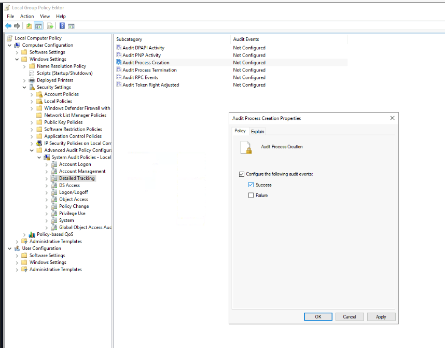The height and width of the screenshot is (348, 445).
Task: Click the Up One Level folder icon
Action: coord(29,26)
